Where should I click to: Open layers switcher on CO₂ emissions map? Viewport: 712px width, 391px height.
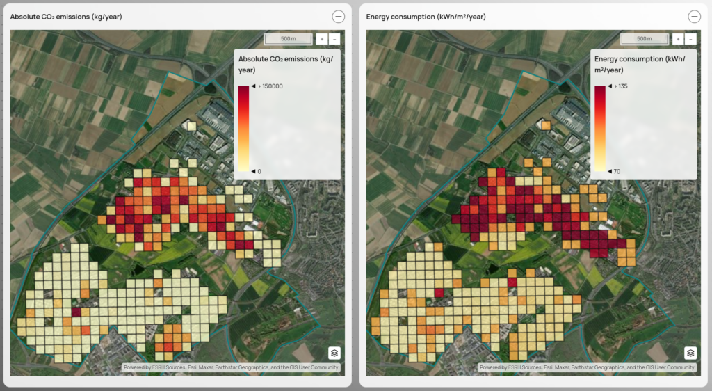point(334,353)
